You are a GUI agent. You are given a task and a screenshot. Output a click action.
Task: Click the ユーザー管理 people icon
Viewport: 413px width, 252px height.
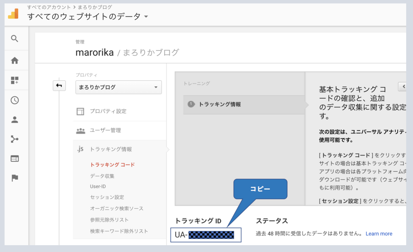(81, 131)
